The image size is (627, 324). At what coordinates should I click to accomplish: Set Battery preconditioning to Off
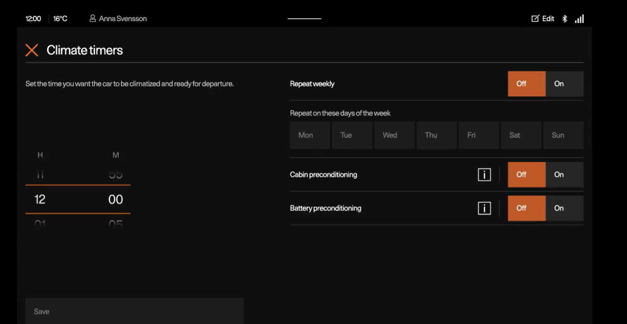pyautogui.click(x=526, y=208)
